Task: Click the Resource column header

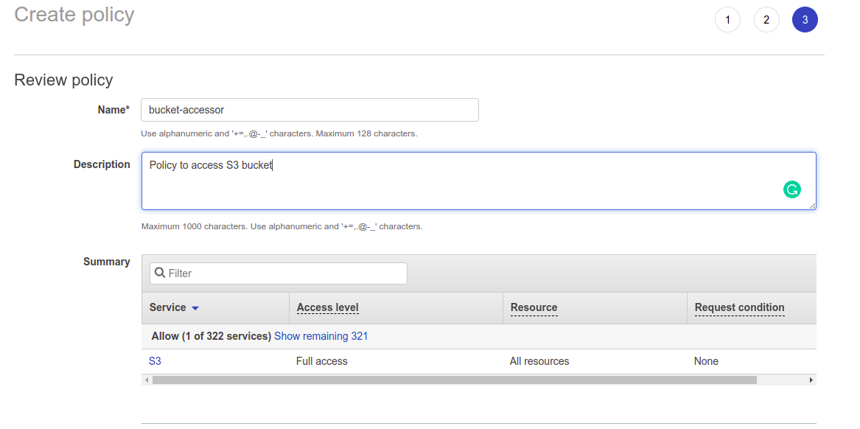Action: pyautogui.click(x=533, y=307)
